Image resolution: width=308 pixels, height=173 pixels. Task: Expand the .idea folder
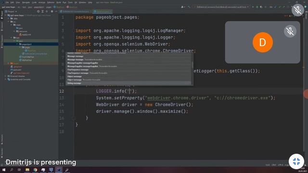9,18
